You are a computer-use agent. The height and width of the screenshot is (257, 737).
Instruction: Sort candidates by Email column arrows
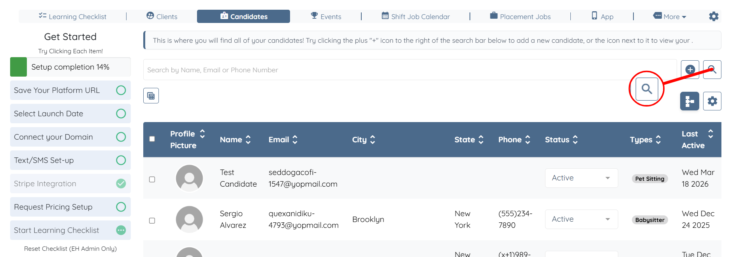coord(295,140)
